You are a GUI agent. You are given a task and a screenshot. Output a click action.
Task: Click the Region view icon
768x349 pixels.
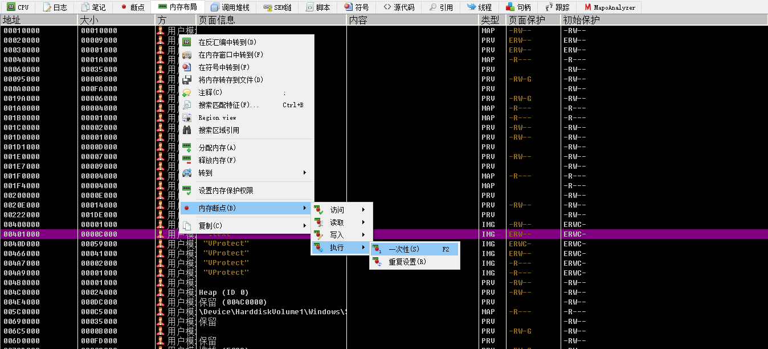[x=186, y=117]
